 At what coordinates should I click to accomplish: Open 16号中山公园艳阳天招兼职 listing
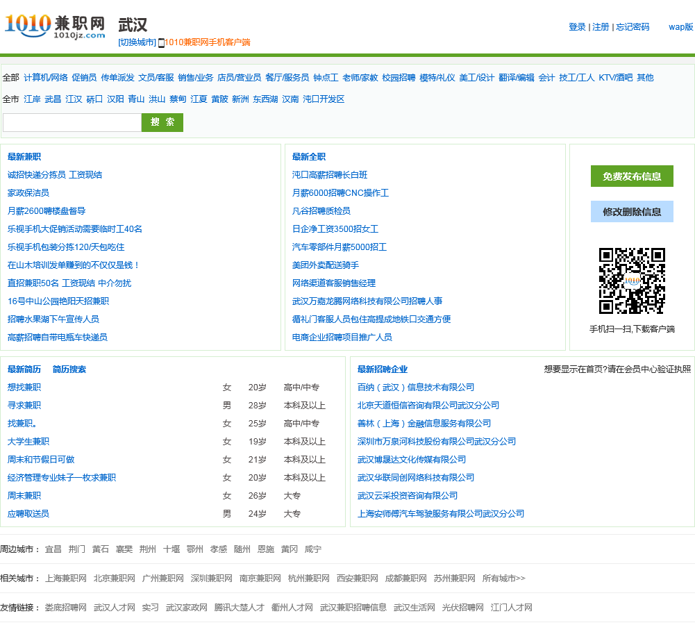pyautogui.click(x=58, y=301)
